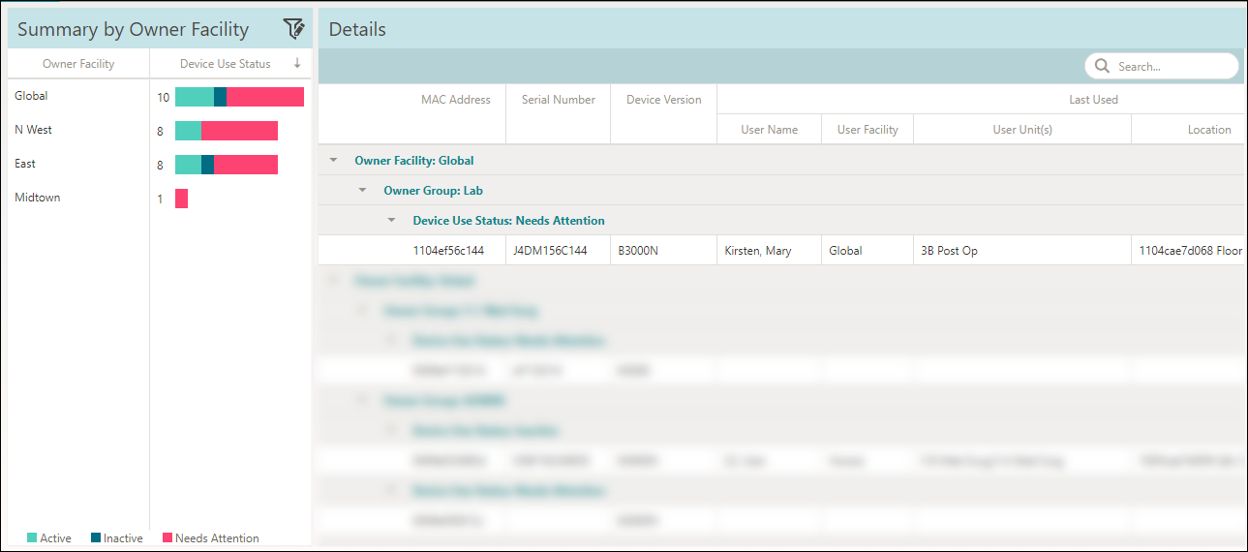This screenshot has width=1248, height=552.
Task: Click the Owner Facility column header
Action: pos(78,64)
